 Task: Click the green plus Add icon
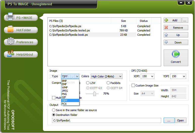coord(166,20)
